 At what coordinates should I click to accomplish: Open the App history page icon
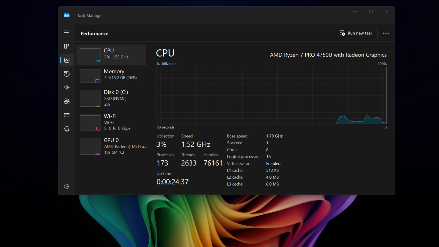(x=67, y=74)
